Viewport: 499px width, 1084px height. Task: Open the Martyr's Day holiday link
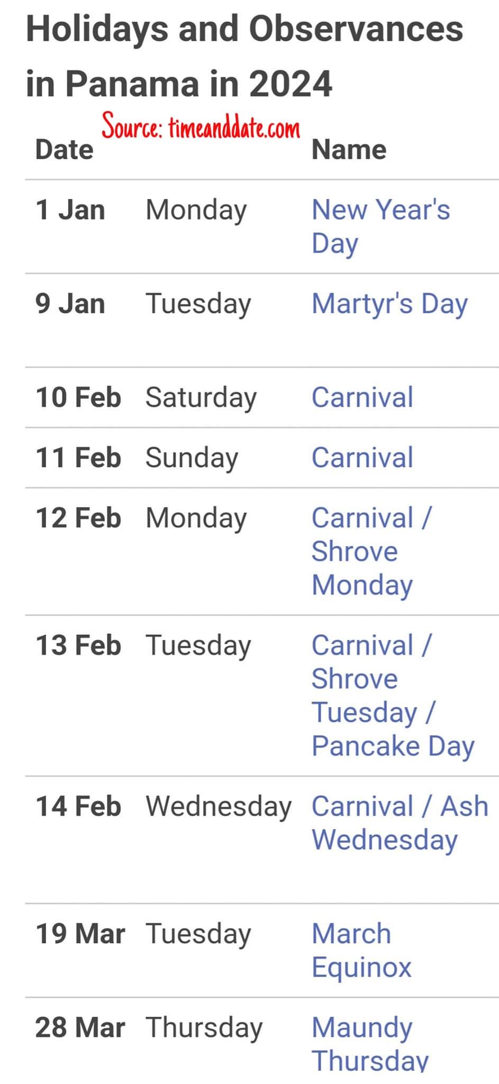click(x=389, y=304)
